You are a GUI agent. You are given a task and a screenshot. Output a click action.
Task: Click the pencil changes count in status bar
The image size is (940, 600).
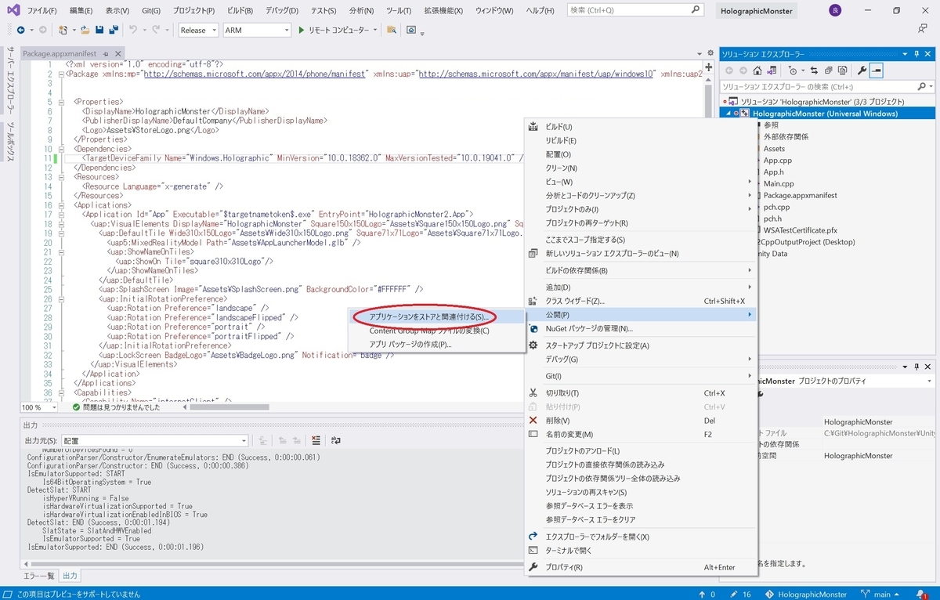741,595
